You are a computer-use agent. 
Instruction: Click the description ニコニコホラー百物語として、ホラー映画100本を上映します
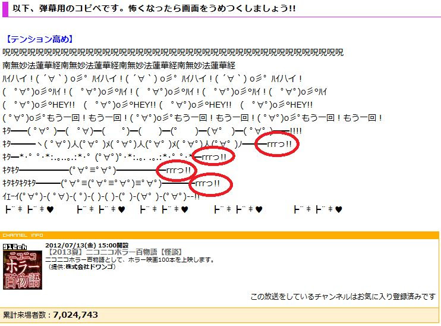point(130,259)
